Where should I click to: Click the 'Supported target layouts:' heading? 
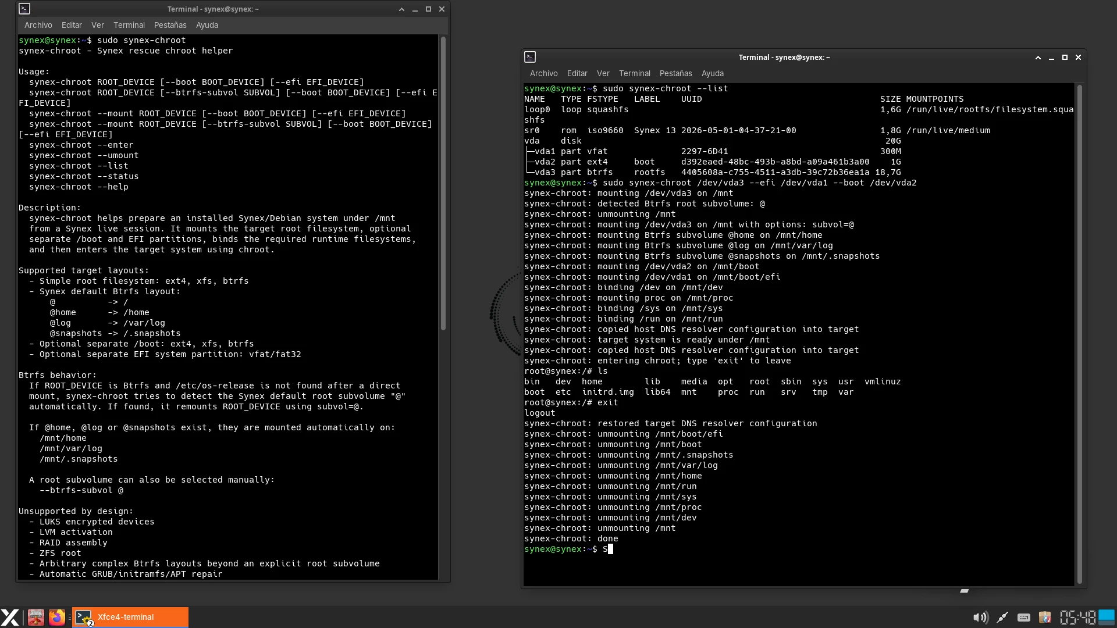[84, 270]
